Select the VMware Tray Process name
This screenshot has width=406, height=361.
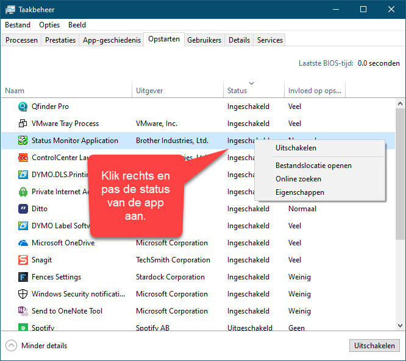[65, 124]
